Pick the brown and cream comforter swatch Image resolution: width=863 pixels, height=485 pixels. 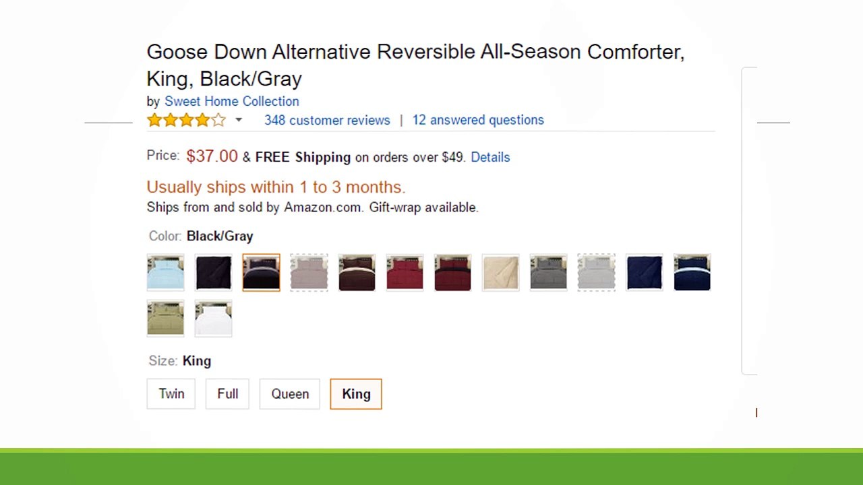(x=357, y=273)
